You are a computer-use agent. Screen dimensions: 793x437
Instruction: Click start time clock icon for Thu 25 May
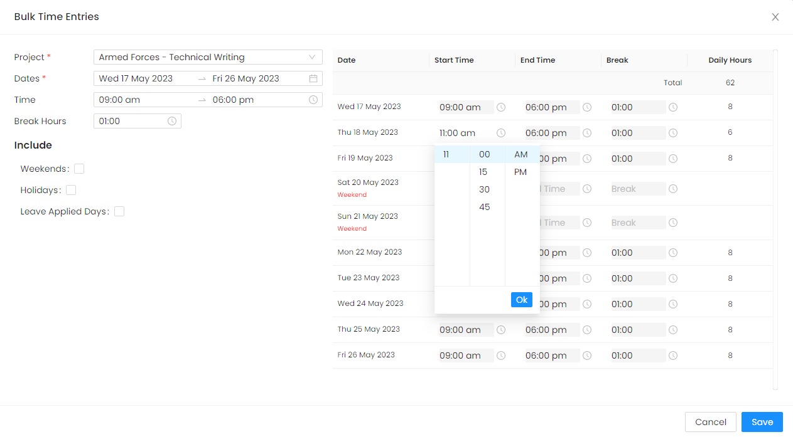pyautogui.click(x=500, y=330)
